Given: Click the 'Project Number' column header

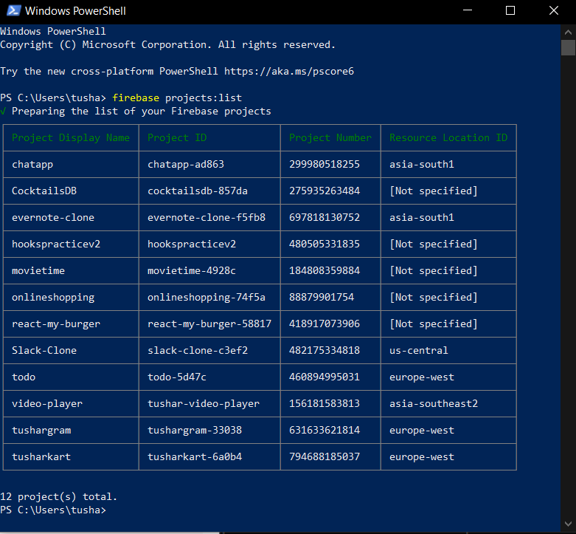Looking at the screenshot, I should tap(330, 137).
